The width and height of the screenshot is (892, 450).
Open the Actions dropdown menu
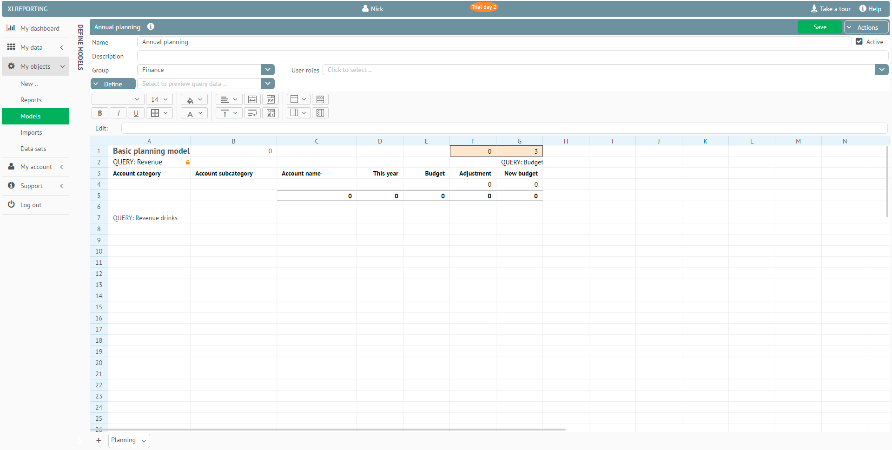tap(866, 27)
